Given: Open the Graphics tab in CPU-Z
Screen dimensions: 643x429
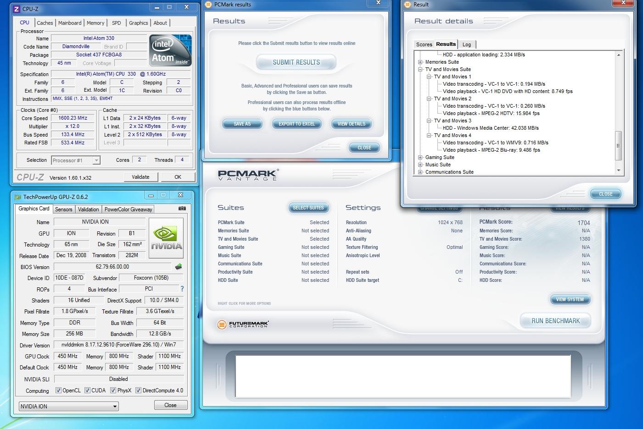Looking at the screenshot, I should 138,23.
